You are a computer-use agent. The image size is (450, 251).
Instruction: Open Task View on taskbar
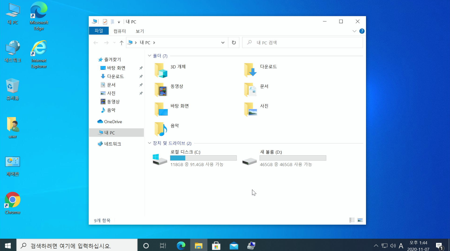pos(163,245)
